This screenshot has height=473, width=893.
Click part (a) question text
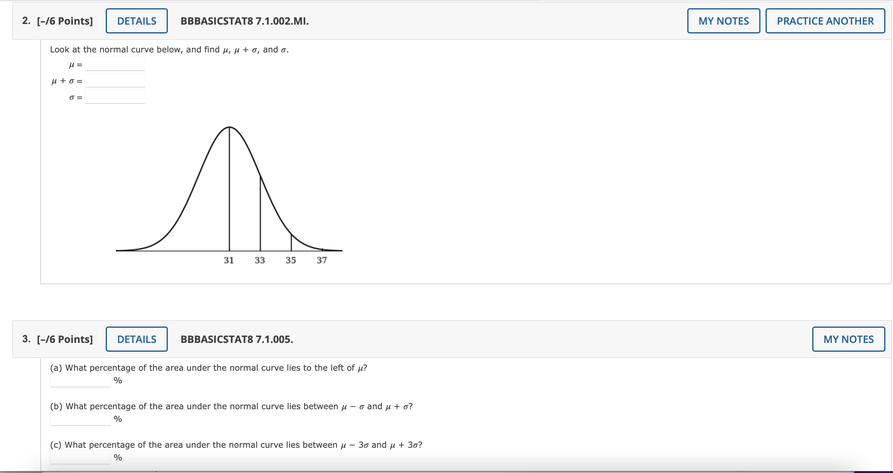click(x=208, y=368)
